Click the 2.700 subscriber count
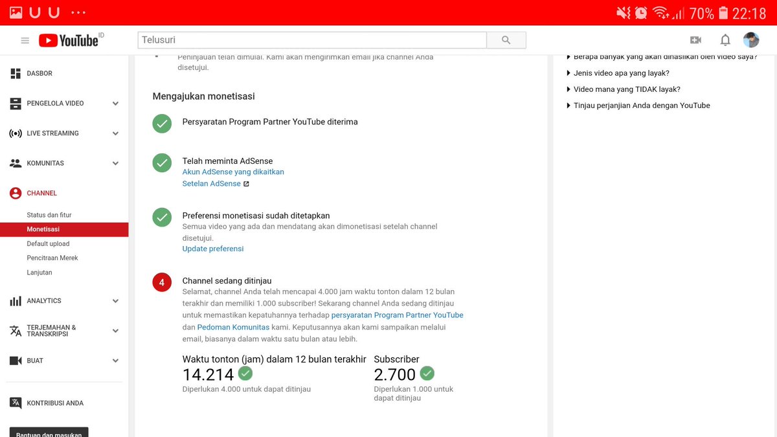Screen dimensions: 777x437 395,374
